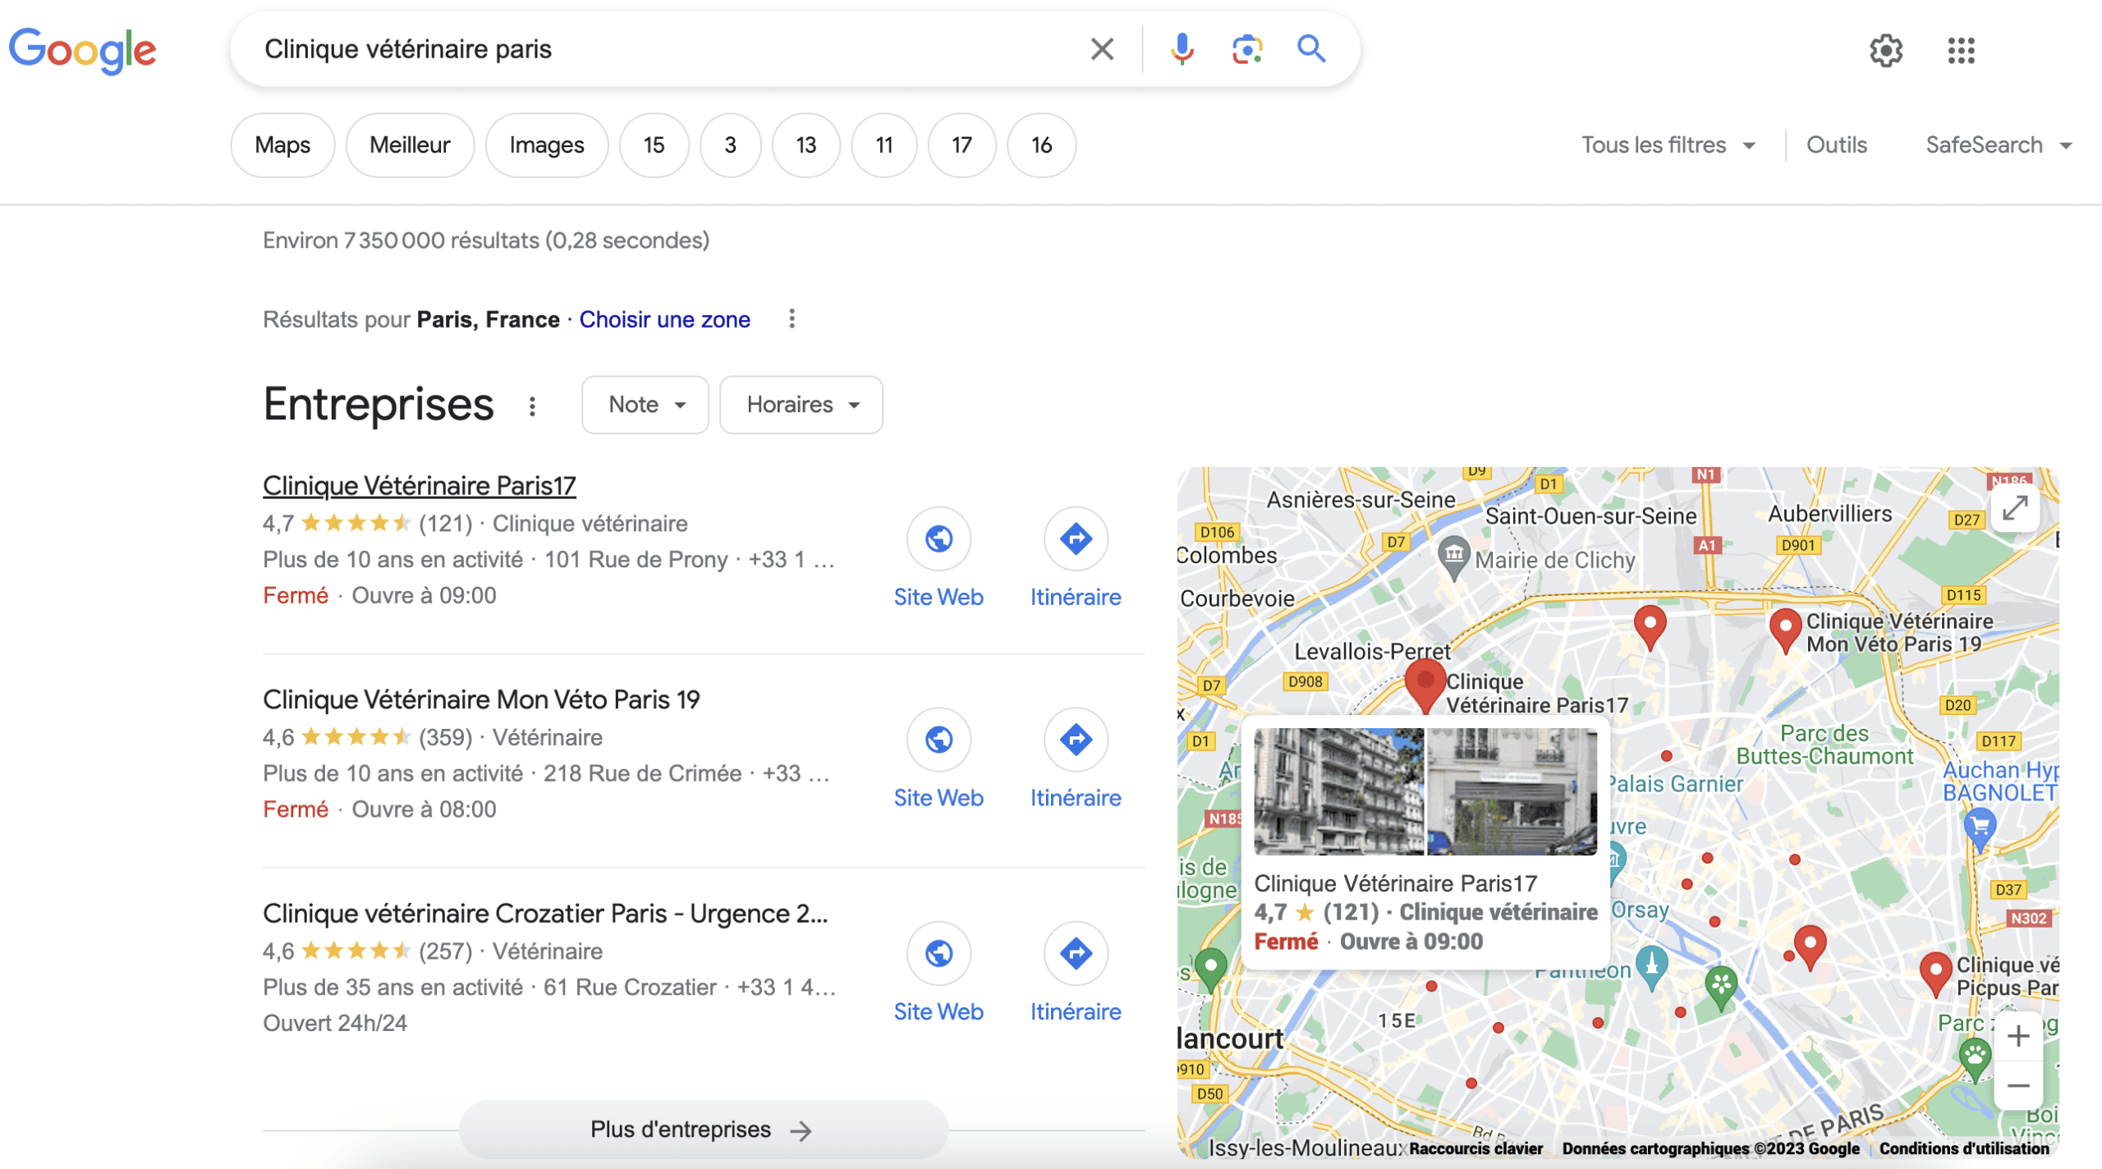Open the Note rating filter dropdown
Viewport: 2102px width, 1169px height.
point(645,405)
